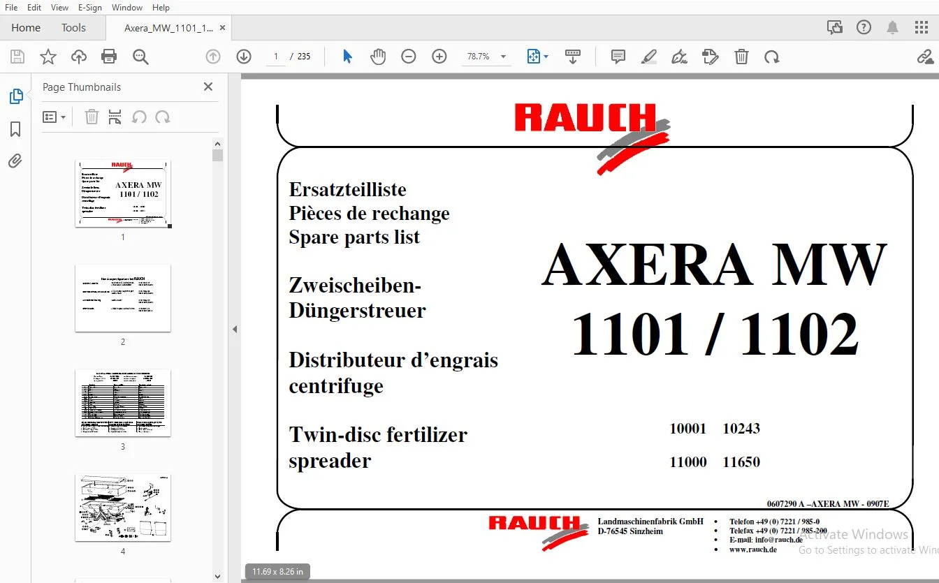
Task: Click the 'AXERA MW' title text
Action: 715,265
